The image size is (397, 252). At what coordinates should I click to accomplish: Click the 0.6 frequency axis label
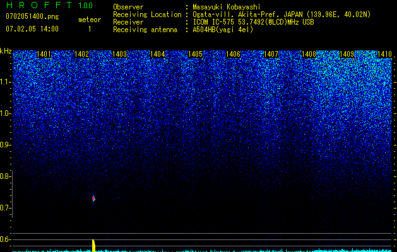coord(6,239)
